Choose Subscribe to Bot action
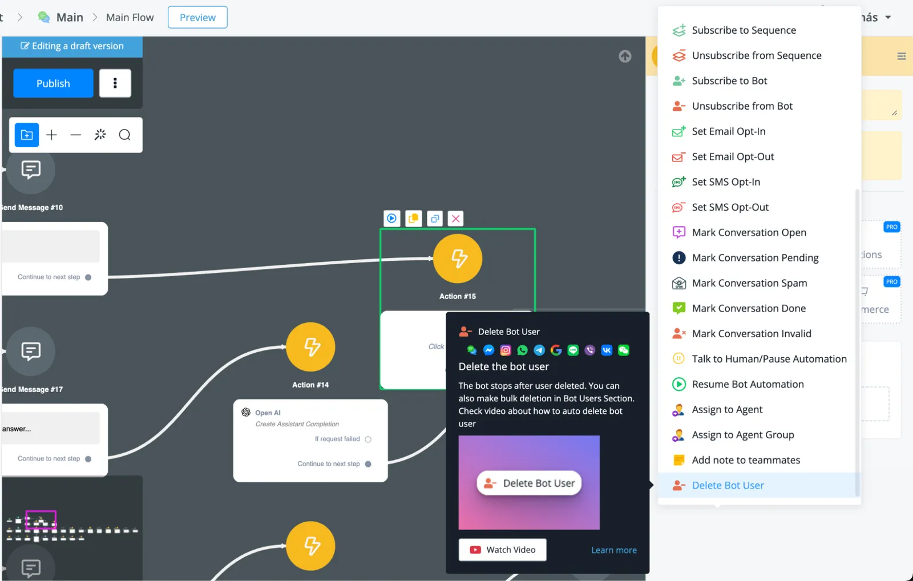The image size is (913, 581). [759, 80]
